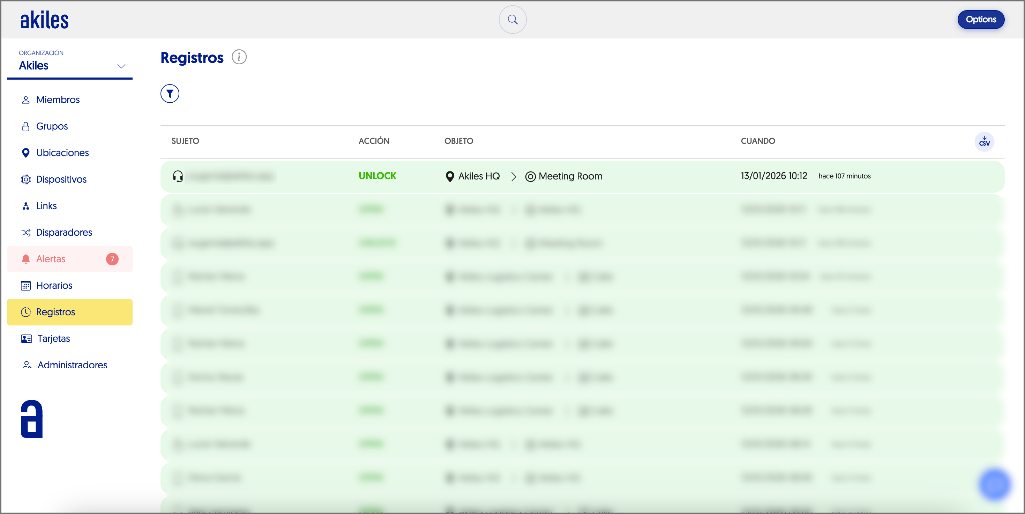Click the akiles logo at top left
This screenshot has height=514, width=1025.
click(x=44, y=20)
